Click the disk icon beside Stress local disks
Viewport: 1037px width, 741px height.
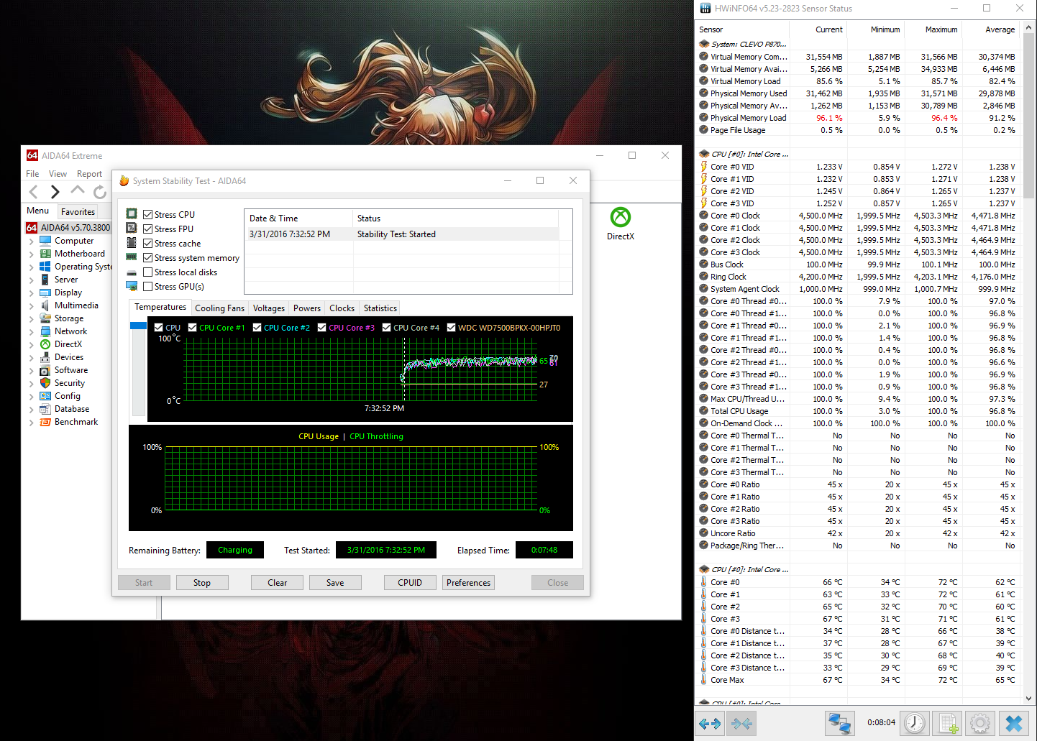point(132,272)
